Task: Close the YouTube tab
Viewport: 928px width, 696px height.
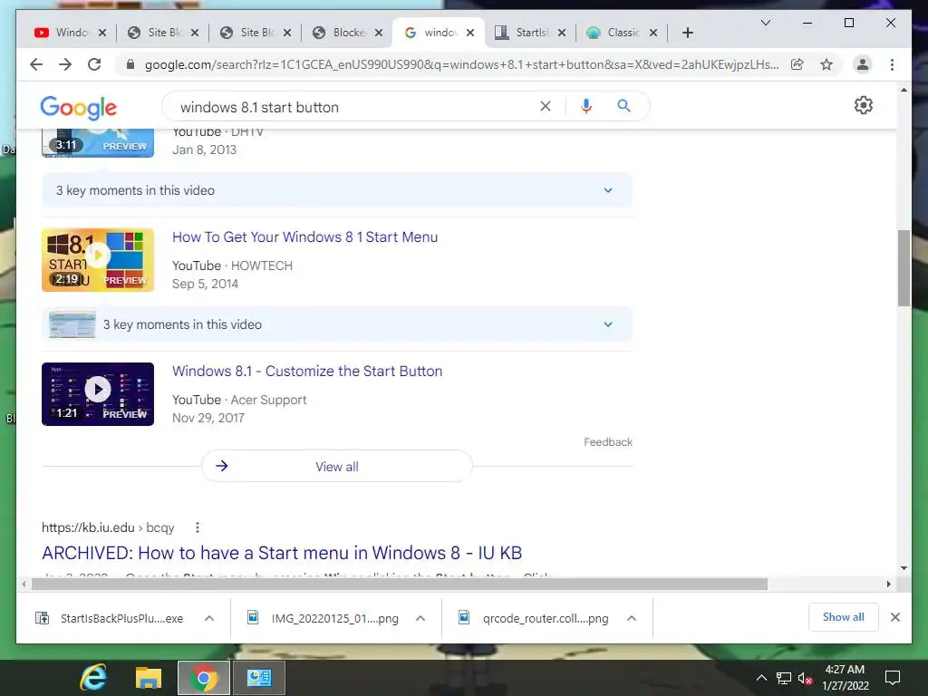Action: tap(102, 33)
